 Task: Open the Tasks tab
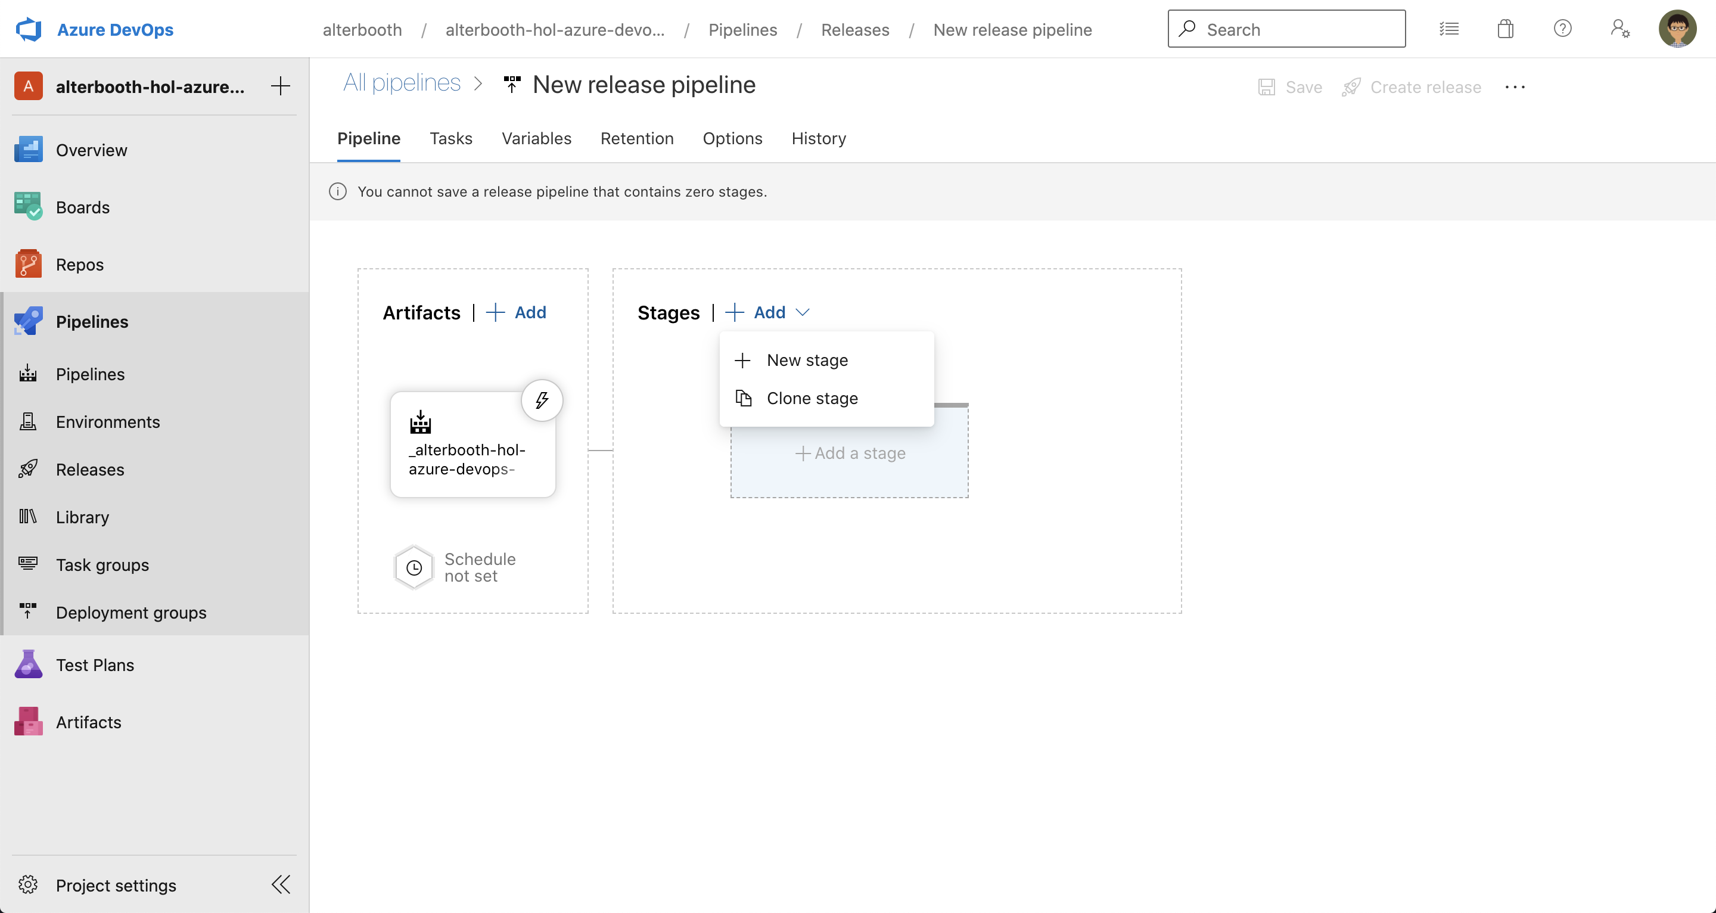450,139
